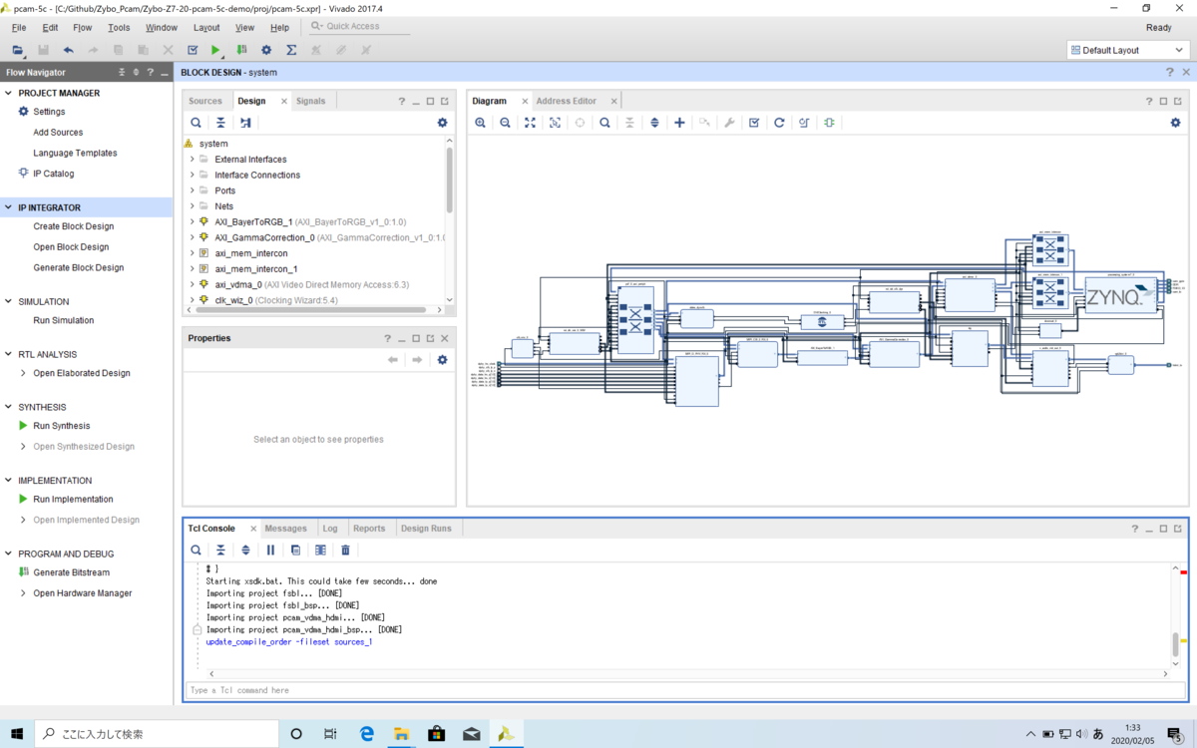Switch to the Messages tab
Screen dimensions: 1197x748
pos(286,529)
